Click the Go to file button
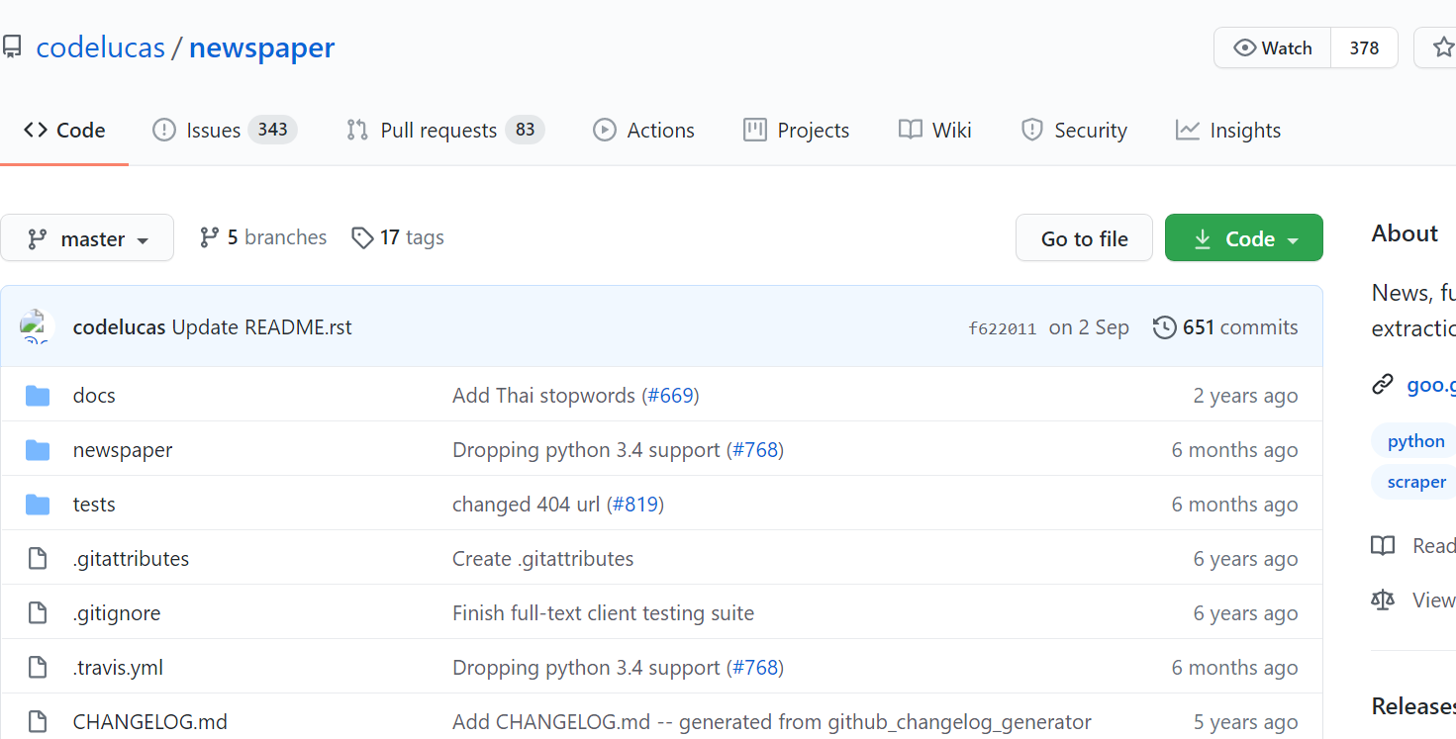Image resolution: width=1456 pixels, height=739 pixels. click(1085, 238)
